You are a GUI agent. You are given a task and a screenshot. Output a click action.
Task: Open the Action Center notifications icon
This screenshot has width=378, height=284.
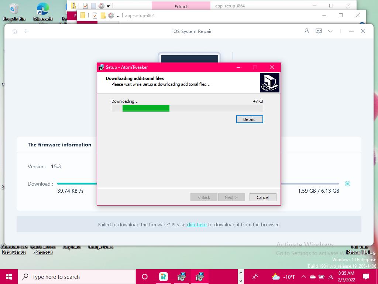366,277
